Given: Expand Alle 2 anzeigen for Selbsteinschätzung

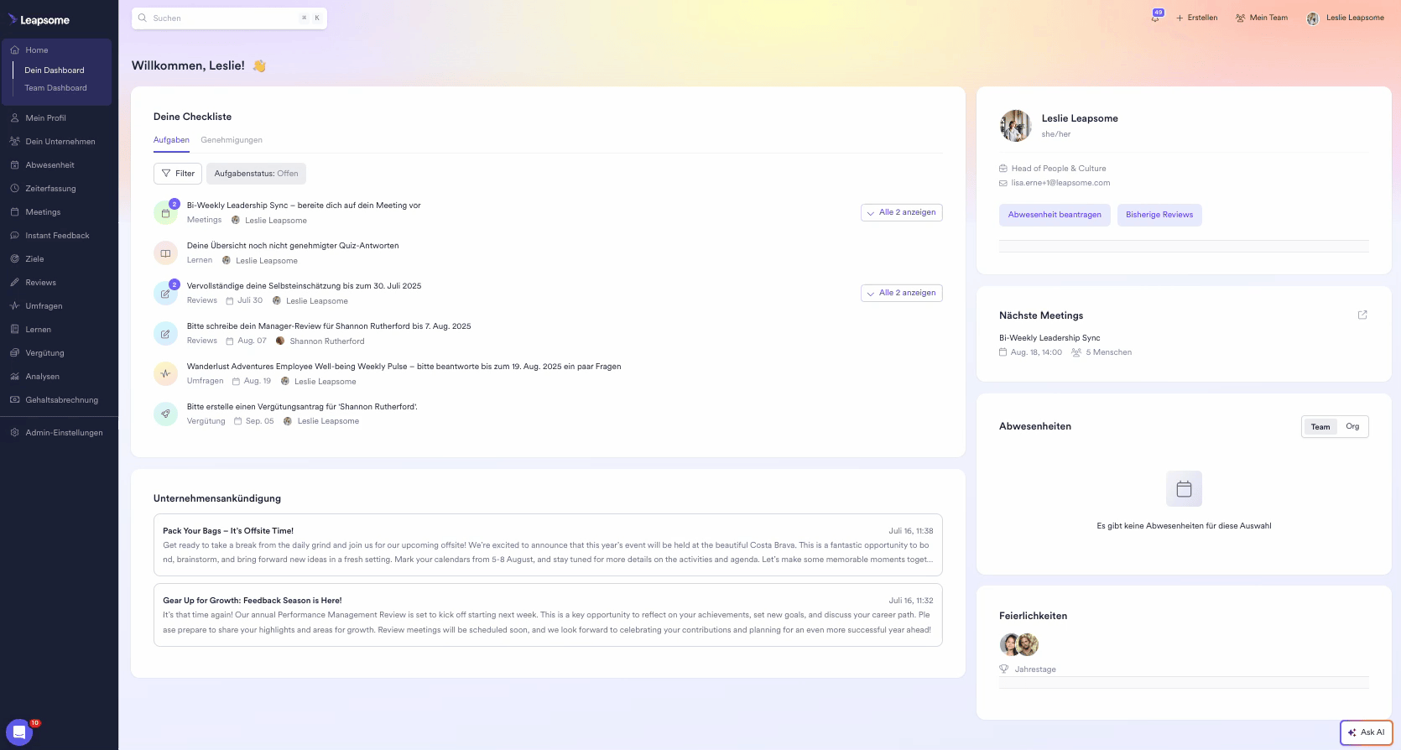Looking at the screenshot, I should (901, 293).
